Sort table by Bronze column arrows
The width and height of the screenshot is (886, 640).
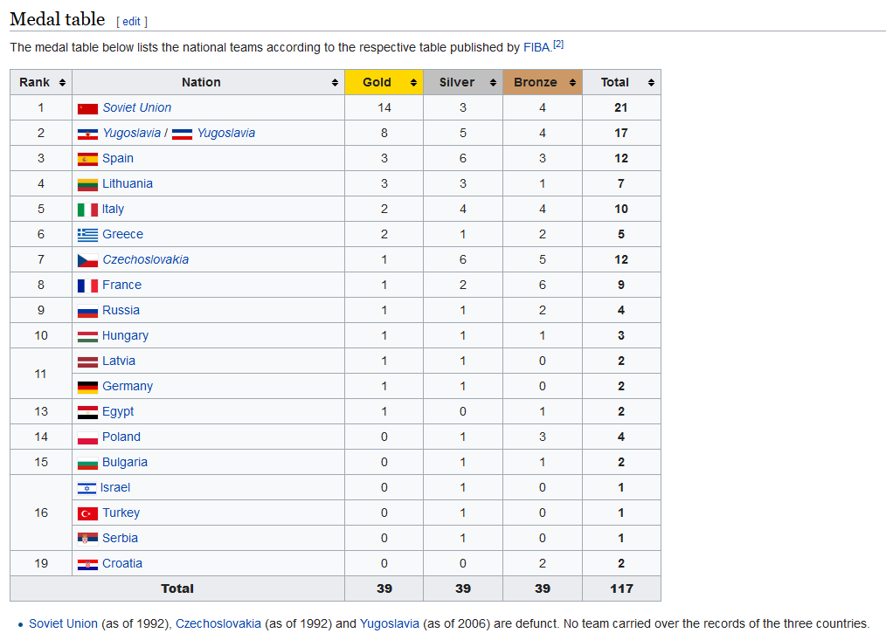click(x=572, y=82)
